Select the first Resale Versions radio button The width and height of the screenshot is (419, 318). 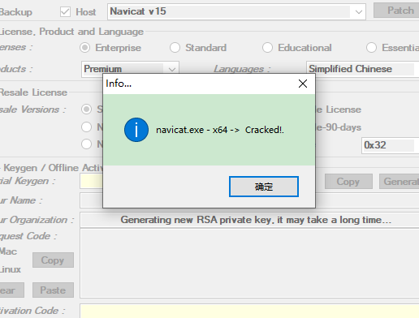[86, 110]
